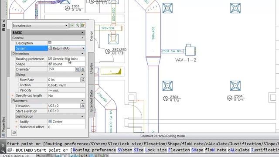Select the 150ø 0 l/s tag
The height and width of the screenshot is (157, 279).
74,8
